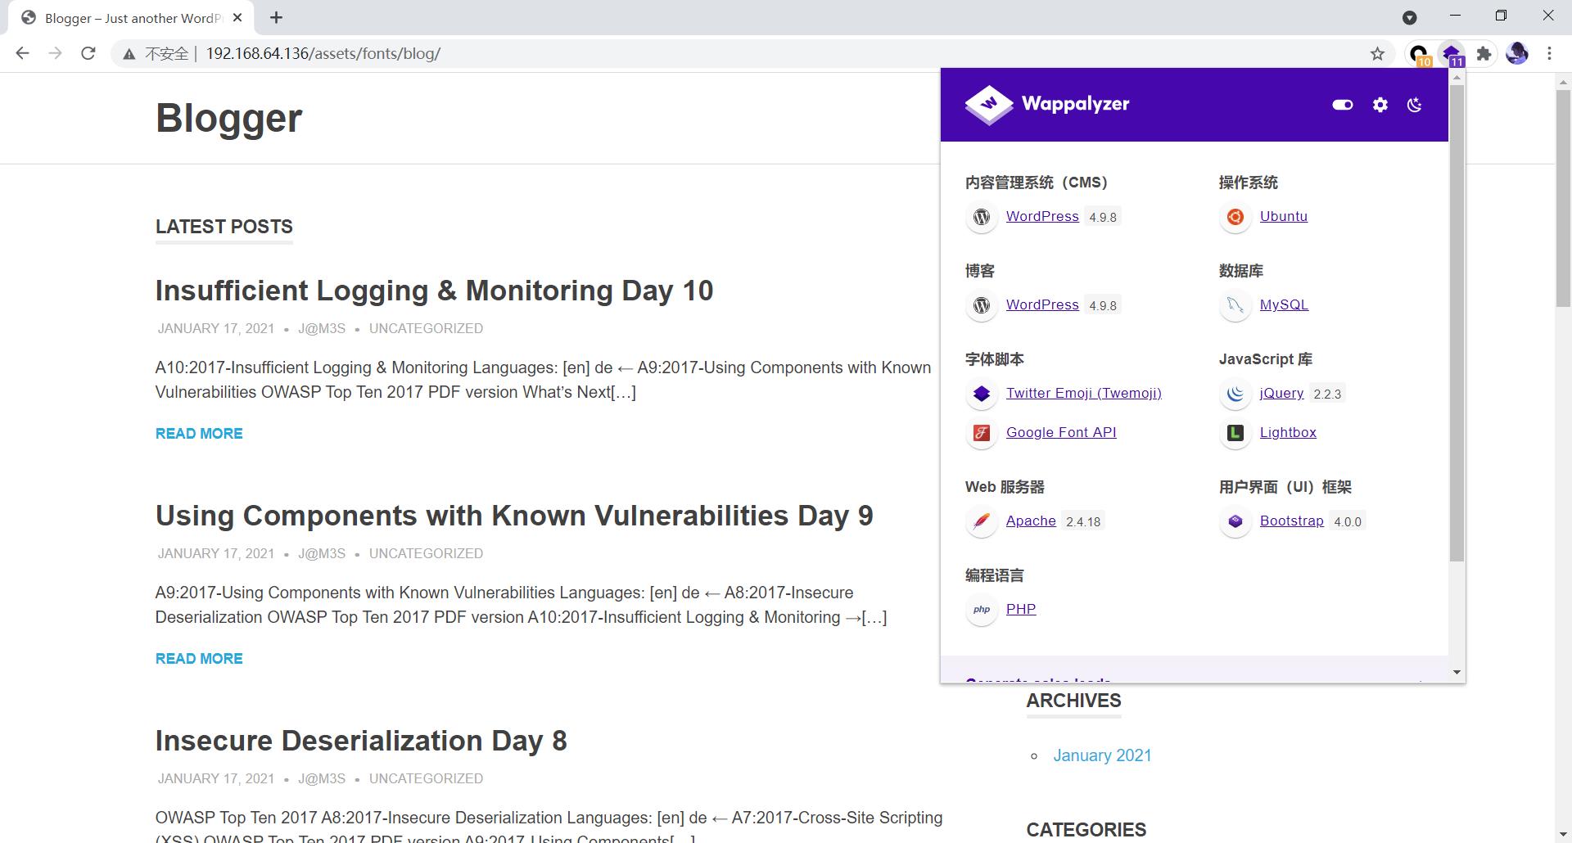Screen dimensions: 1572x843
Task: Click the Wappalyzer logo in panel header
Action: tap(1047, 104)
